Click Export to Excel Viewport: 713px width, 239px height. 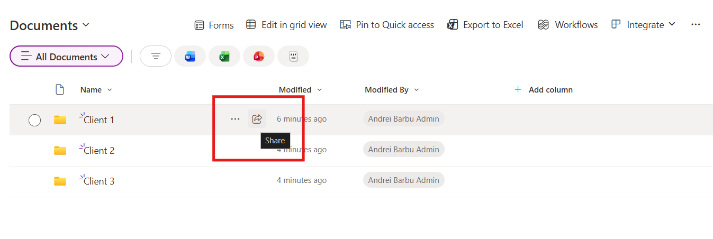click(485, 25)
